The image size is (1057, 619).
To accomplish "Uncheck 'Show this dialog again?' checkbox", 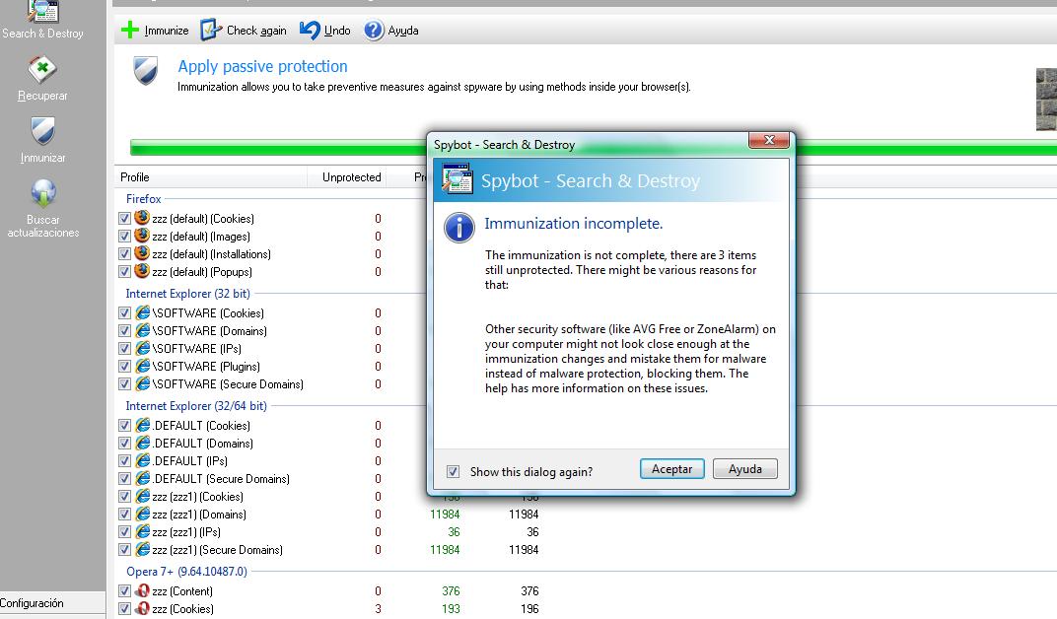I will 453,471.
